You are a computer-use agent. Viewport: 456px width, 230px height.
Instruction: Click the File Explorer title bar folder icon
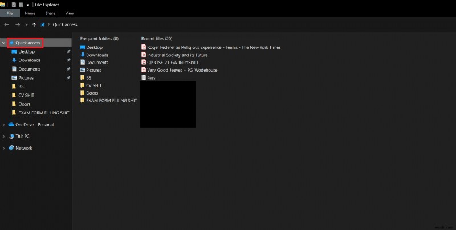(3, 5)
